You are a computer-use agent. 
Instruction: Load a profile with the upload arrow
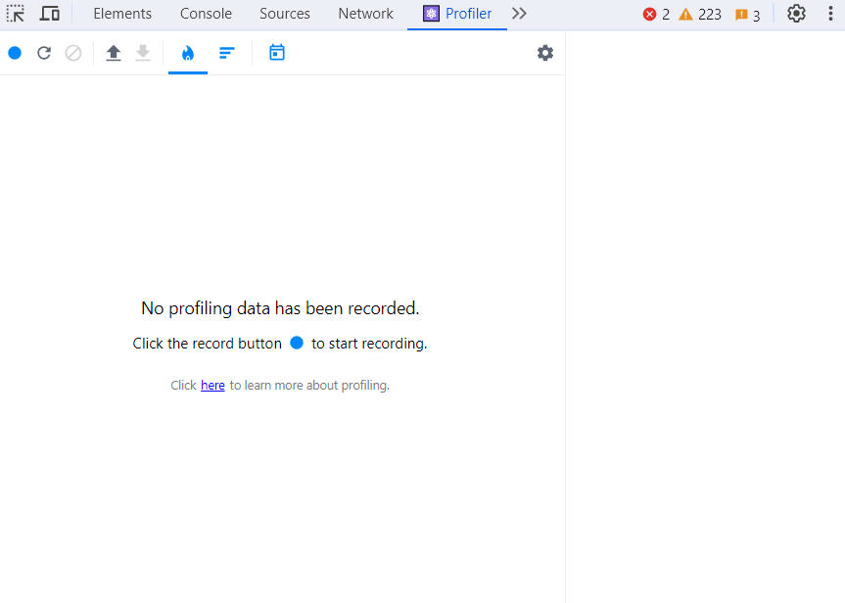click(x=114, y=53)
